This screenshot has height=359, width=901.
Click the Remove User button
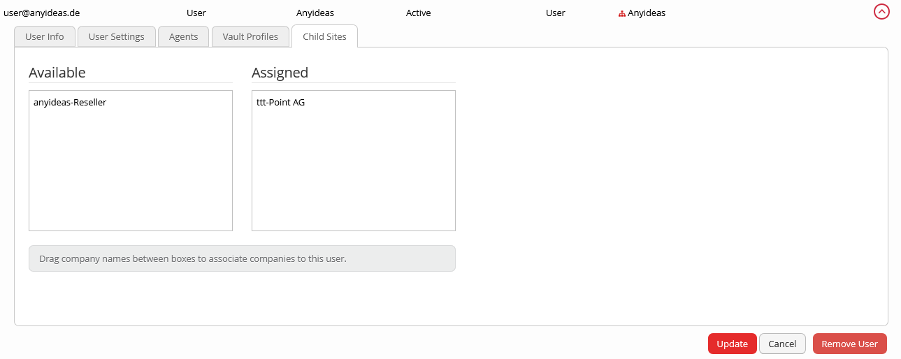(849, 344)
